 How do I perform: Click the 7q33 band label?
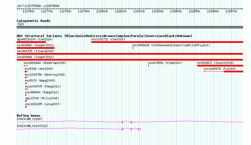[20, 24]
